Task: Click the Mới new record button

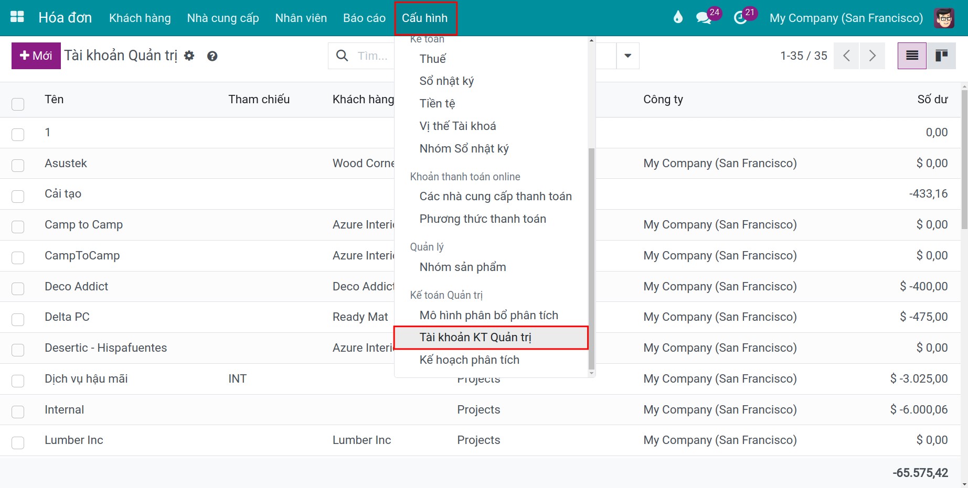Action: coord(36,56)
